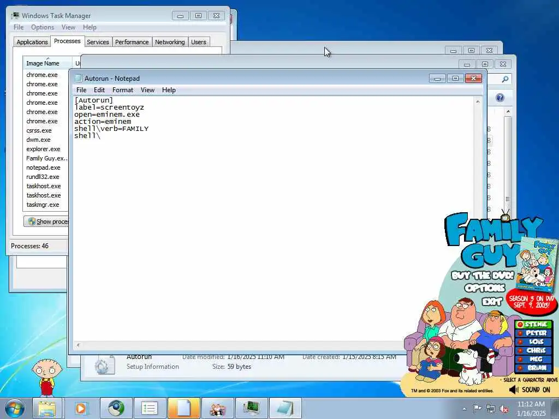Click the muted volume tray icon
This screenshot has width=559, height=419.
tap(504, 409)
